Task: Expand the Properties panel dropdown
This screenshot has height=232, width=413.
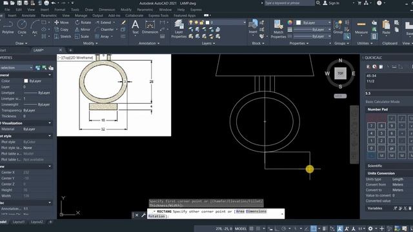Action: [299, 43]
